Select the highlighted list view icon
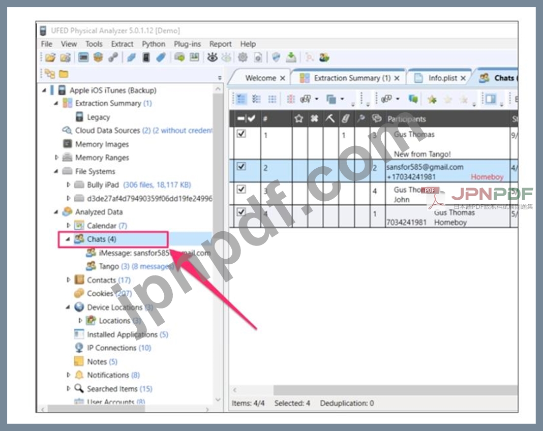 (x=241, y=99)
